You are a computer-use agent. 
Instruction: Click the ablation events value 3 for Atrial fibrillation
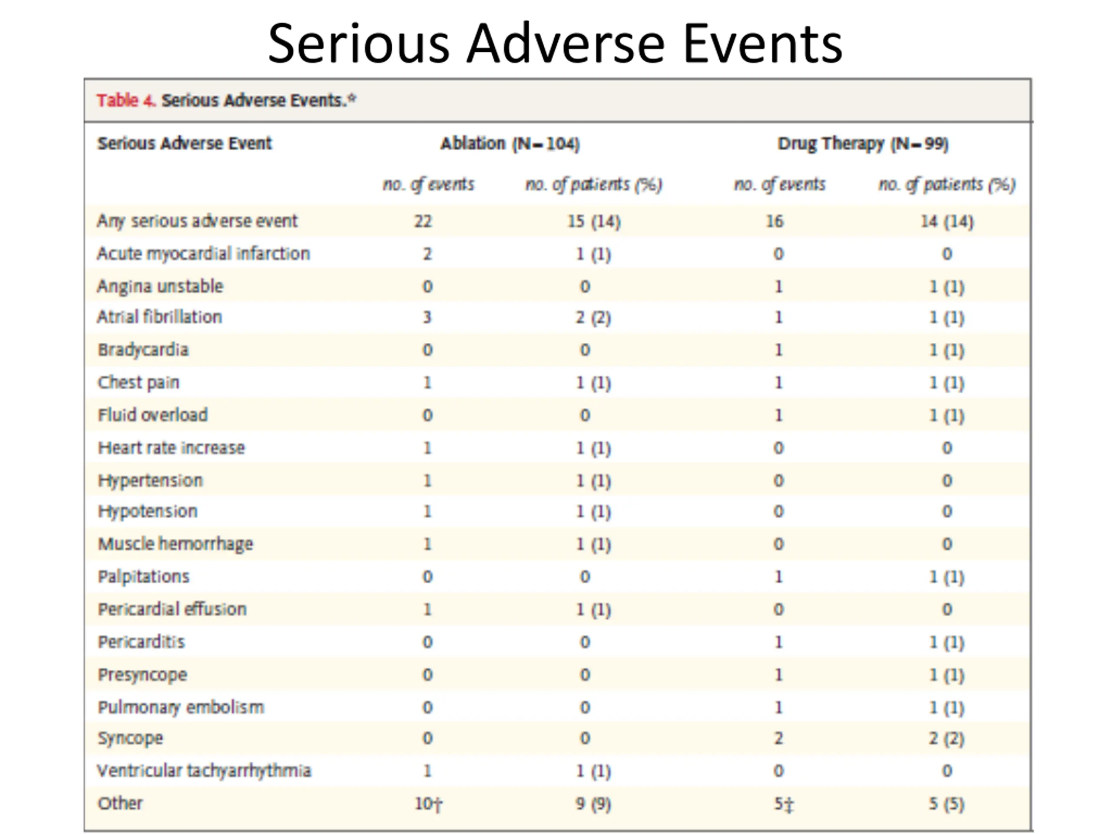(427, 317)
